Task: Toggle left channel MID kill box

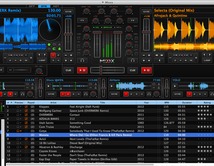Action: tap(79, 46)
